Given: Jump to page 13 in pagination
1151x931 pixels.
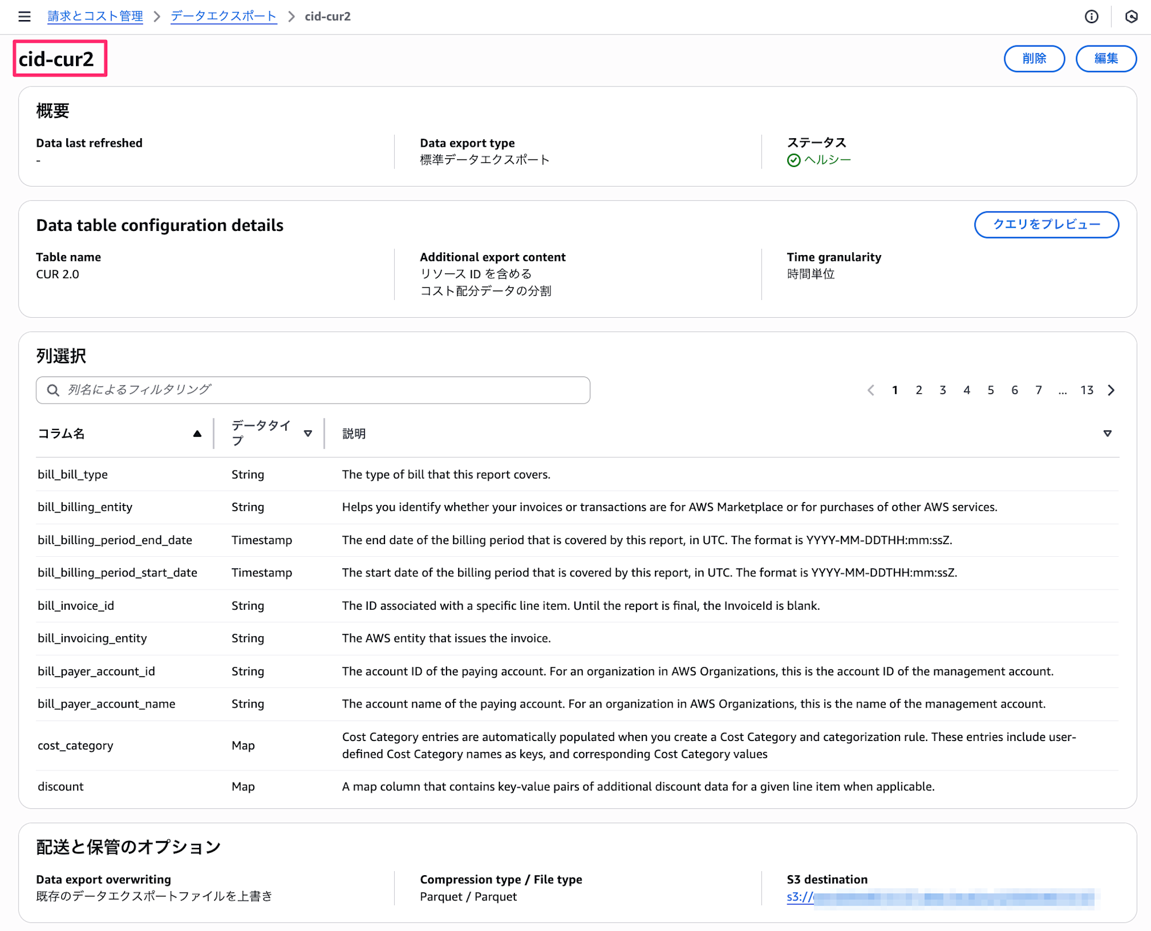Looking at the screenshot, I should (1087, 390).
